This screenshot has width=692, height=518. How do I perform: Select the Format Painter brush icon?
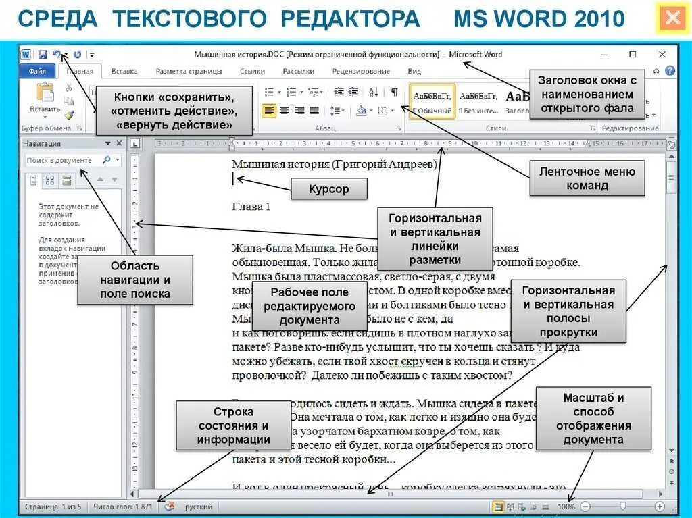point(69,115)
